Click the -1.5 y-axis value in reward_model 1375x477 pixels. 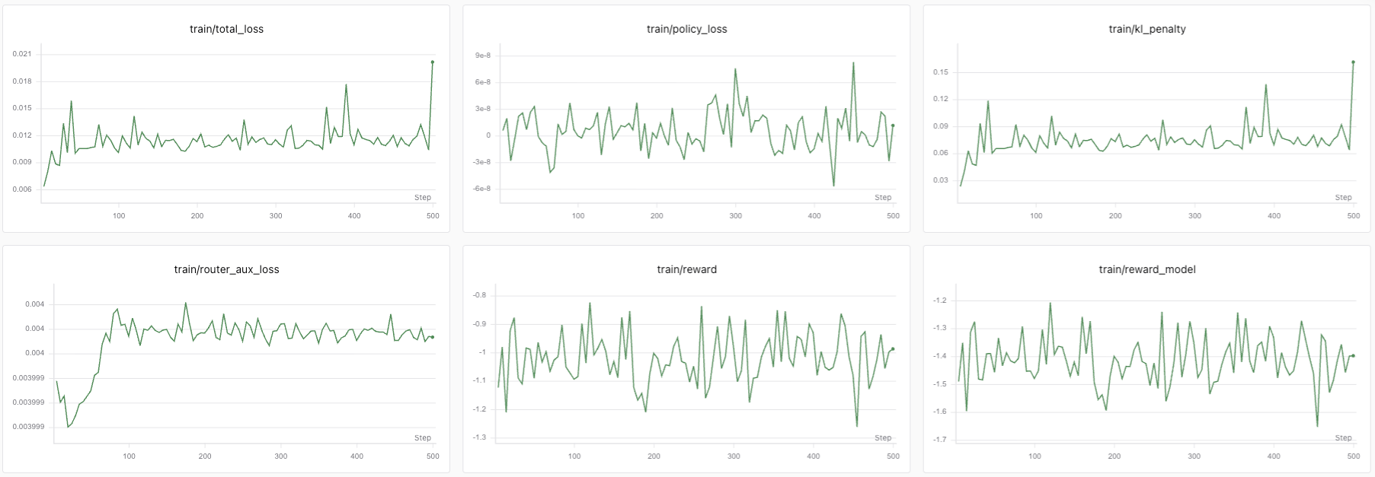point(939,384)
